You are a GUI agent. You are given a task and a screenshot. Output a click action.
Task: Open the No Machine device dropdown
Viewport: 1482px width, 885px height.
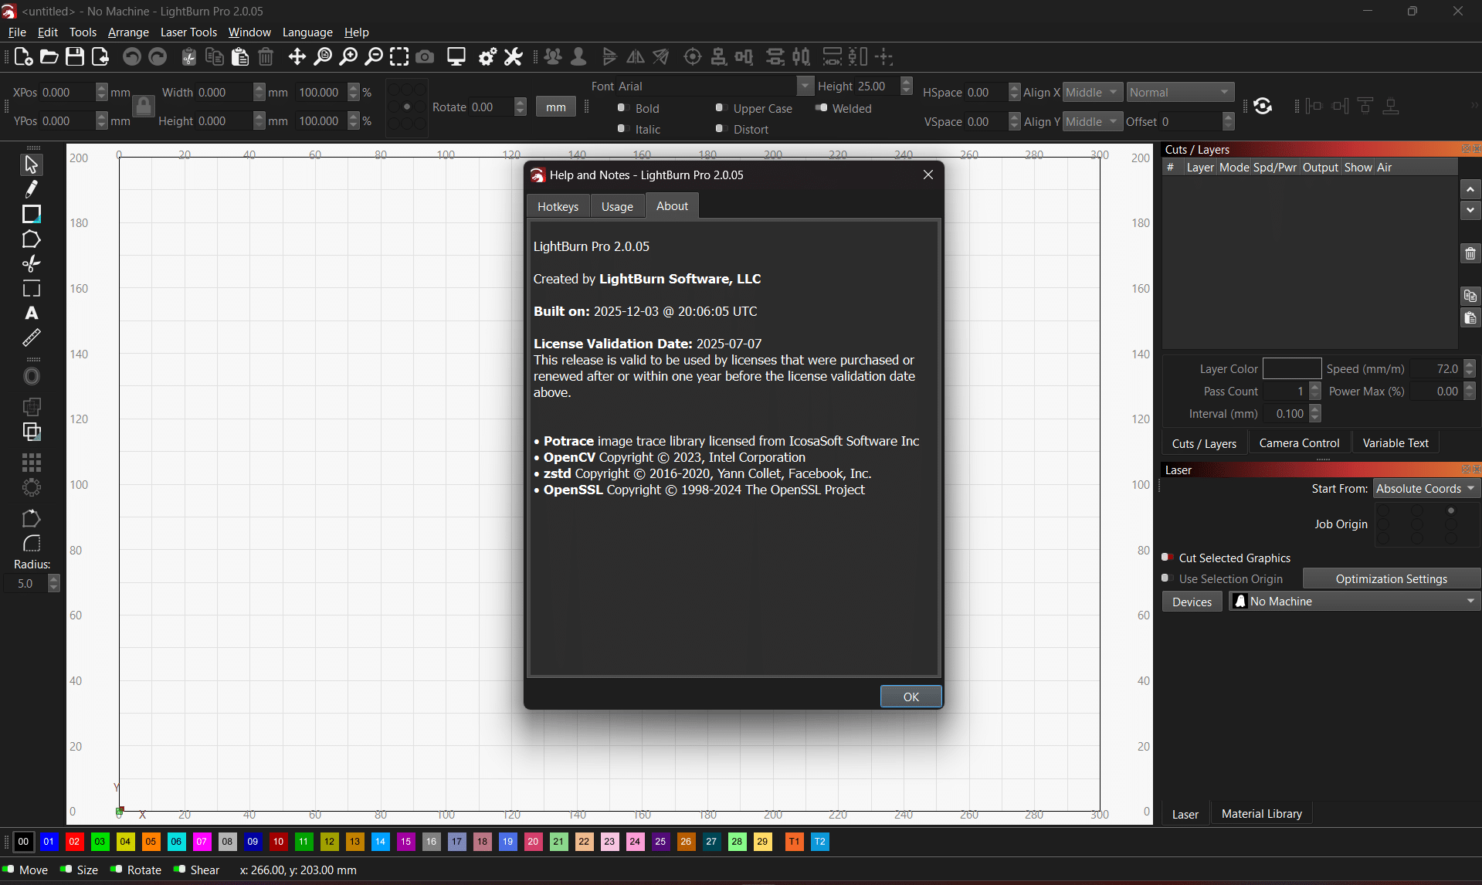pyautogui.click(x=1354, y=602)
